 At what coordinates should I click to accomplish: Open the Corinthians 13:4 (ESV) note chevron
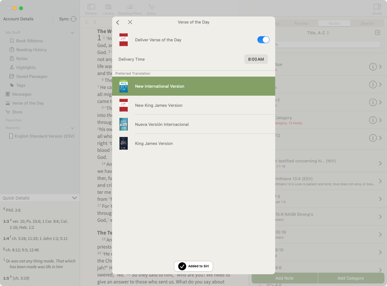coord(380,181)
